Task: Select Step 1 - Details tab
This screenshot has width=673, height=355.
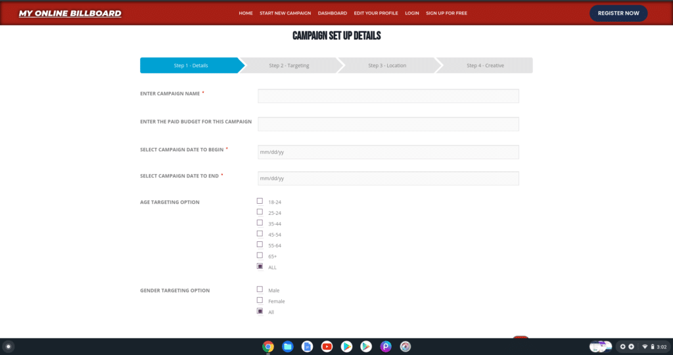Action: tap(191, 65)
